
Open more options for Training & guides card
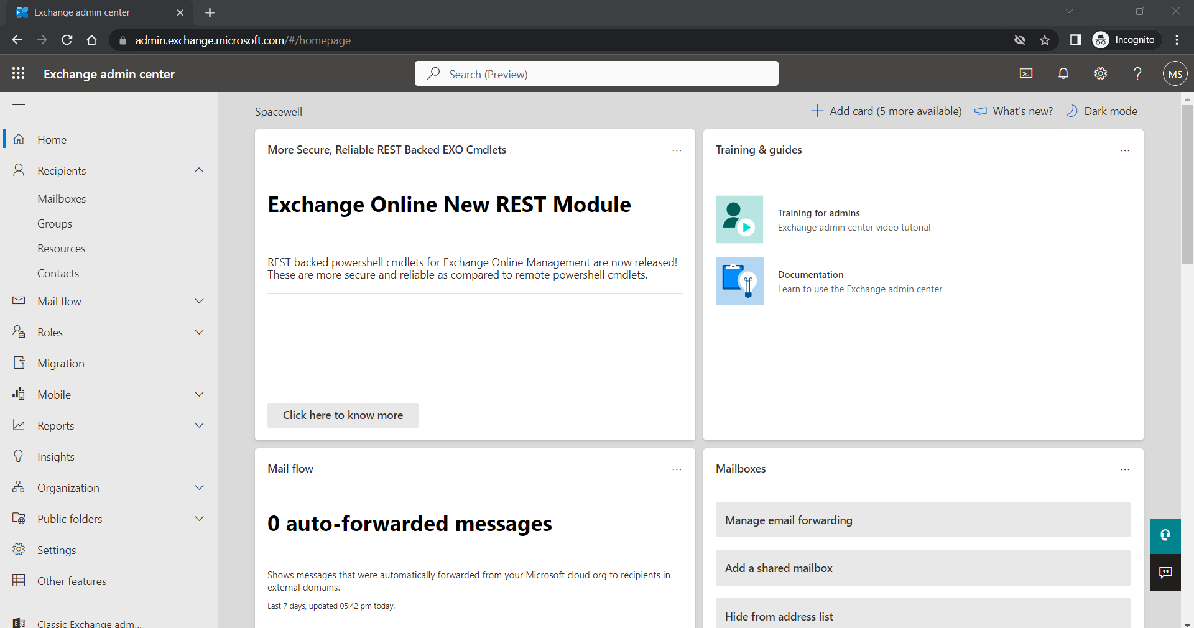point(1124,150)
